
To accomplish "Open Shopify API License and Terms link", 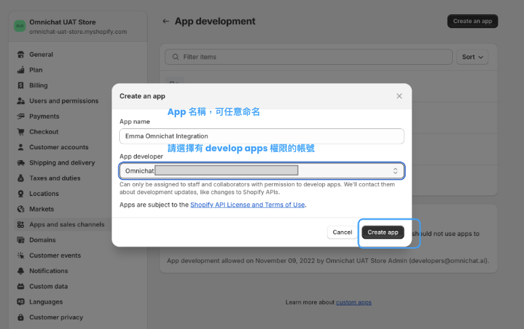I will tap(247, 205).
